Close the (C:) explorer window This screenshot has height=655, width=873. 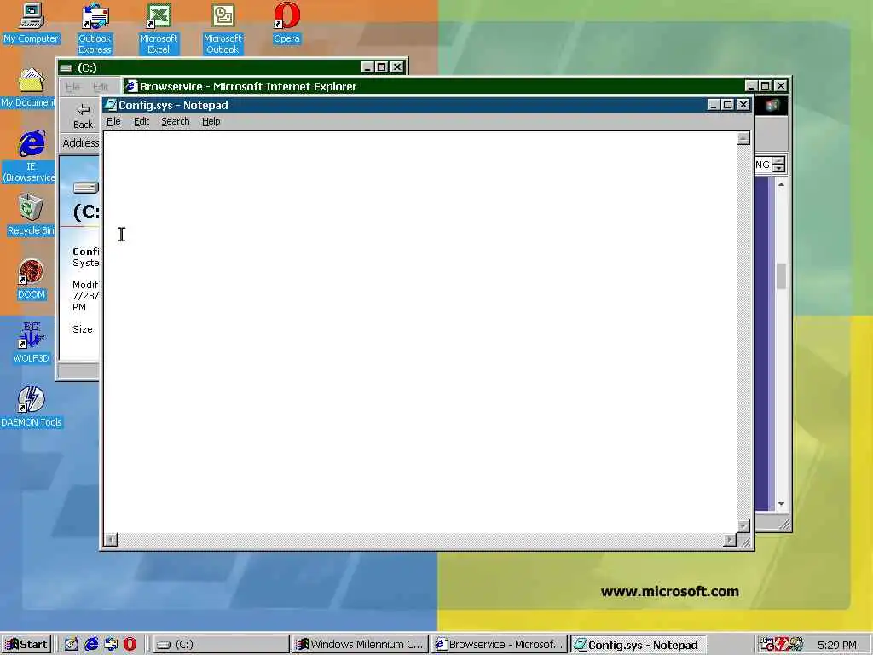click(396, 67)
